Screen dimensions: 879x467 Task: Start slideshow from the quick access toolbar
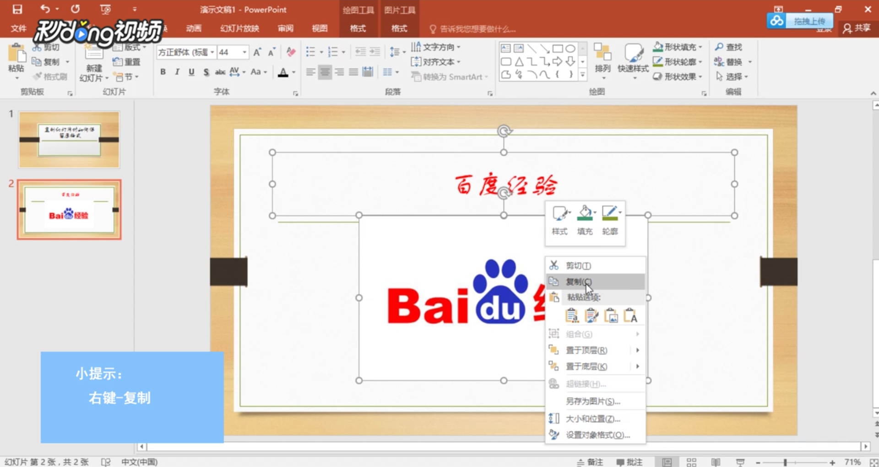coord(105,9)
